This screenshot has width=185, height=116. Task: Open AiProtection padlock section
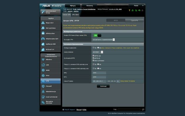coord(51,33)
